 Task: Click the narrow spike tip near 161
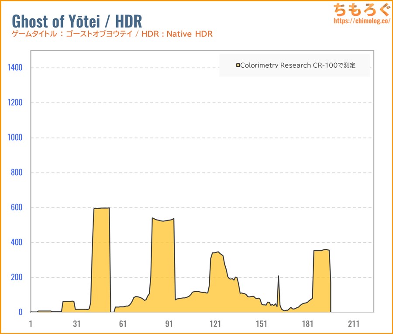point(278,276)
